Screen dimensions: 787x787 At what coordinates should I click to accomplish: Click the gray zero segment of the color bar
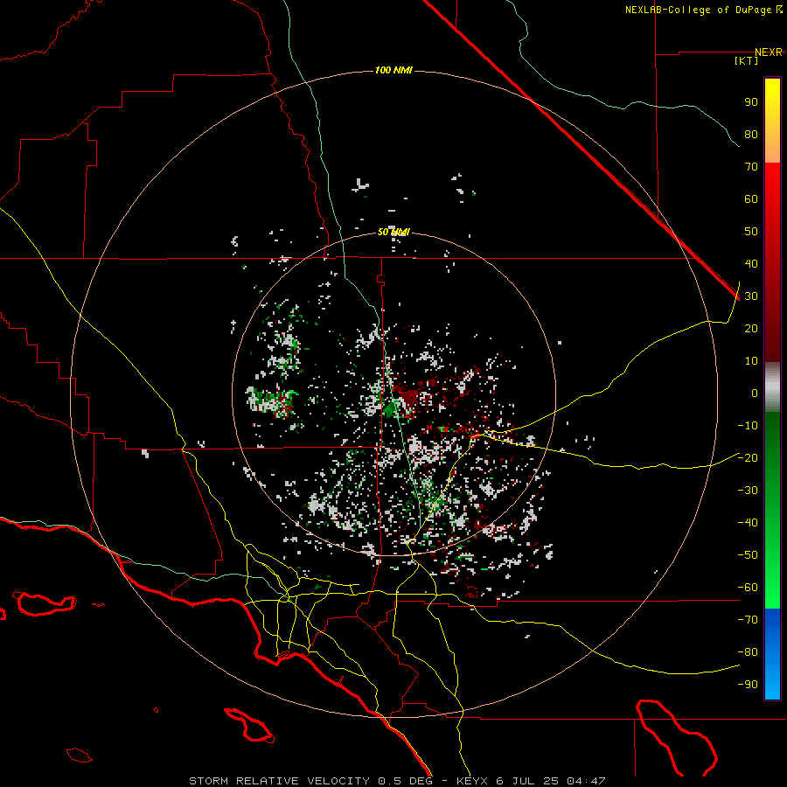click(772, 387)
